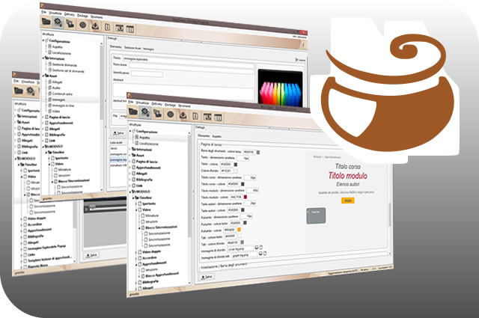479x318 pixels.
Task: Collapse Blocco Sincronizzazioni node in front window tree
Action: tap(139, 227)
